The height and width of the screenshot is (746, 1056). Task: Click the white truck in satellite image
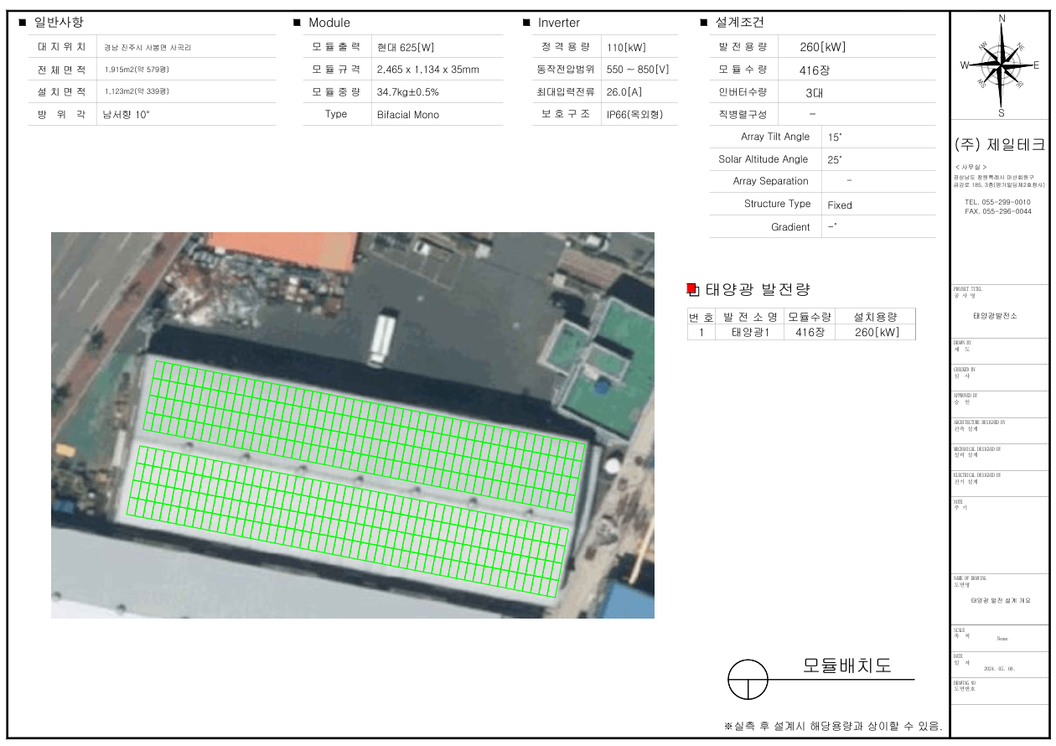tap(381, 339)
